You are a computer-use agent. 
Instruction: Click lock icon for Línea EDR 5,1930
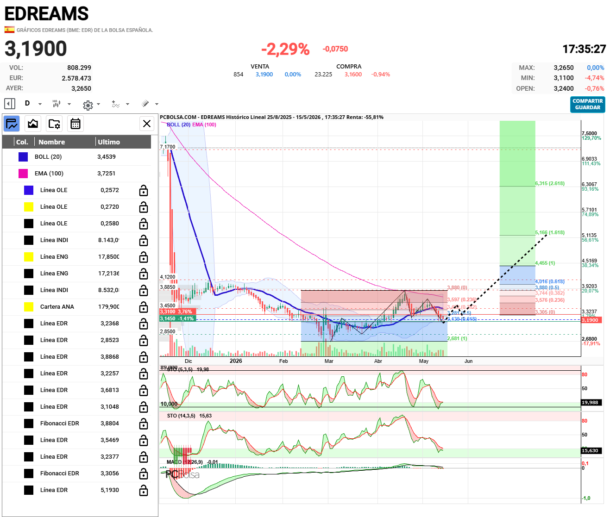[144, 490]
